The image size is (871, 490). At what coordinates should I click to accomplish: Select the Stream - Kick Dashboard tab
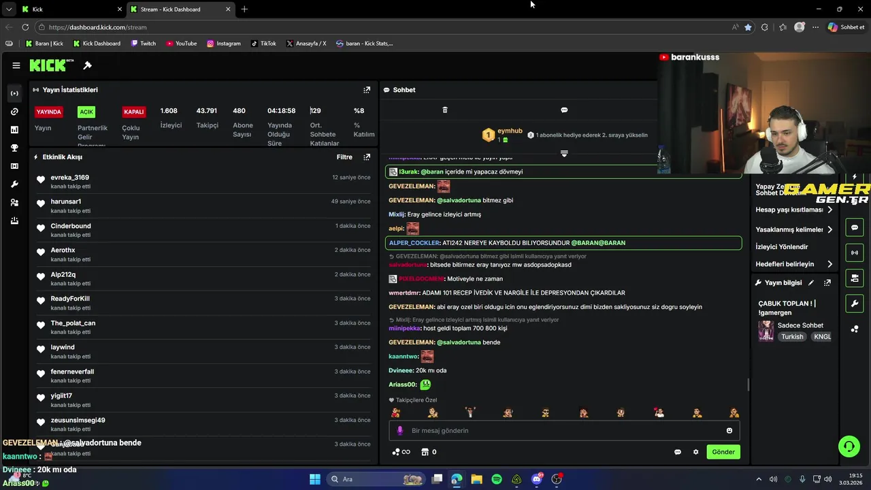[x=181, y=10]
